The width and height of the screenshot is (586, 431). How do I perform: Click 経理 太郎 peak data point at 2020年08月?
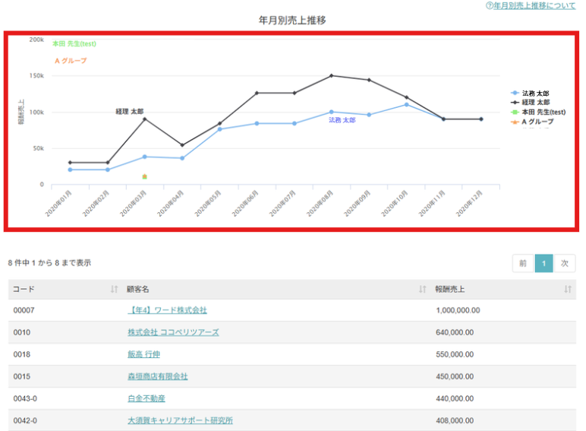(331, 75)
